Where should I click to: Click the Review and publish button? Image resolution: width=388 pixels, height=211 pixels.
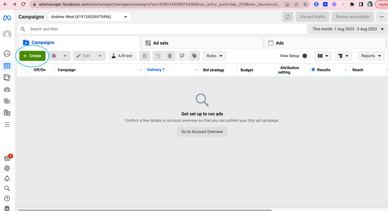point(353,17)
